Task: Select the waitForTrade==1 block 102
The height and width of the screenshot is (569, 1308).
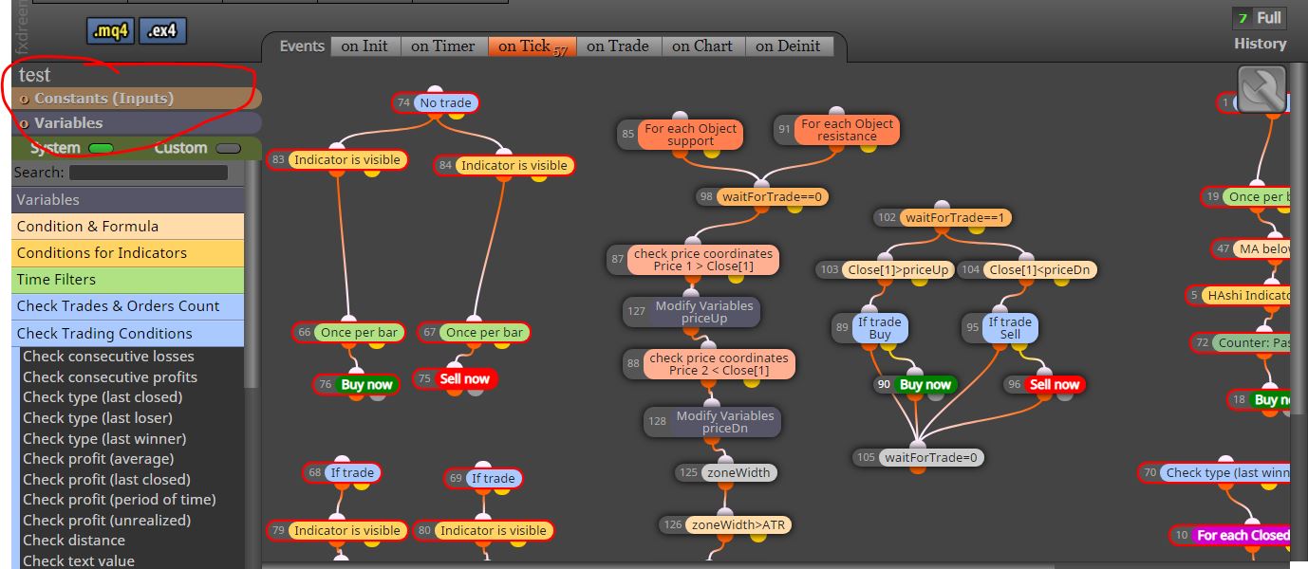Action: (x=944, y=218)
